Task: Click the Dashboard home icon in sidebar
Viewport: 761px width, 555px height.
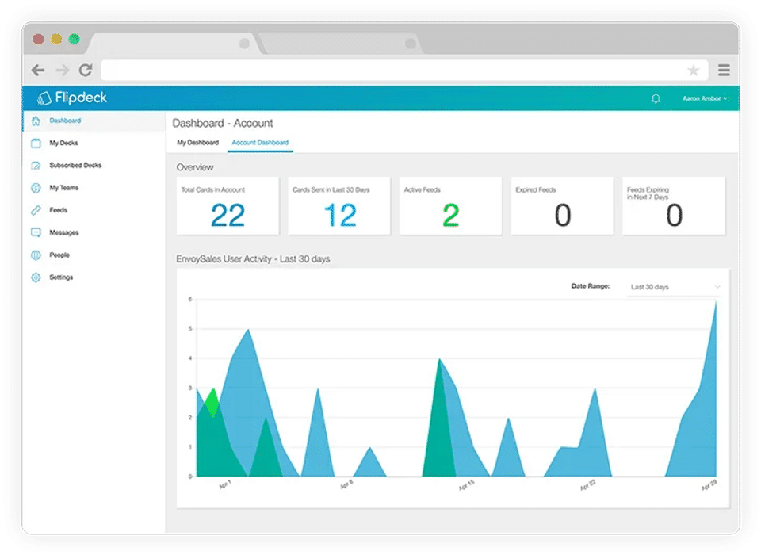Action: click(x=36, y=121)
